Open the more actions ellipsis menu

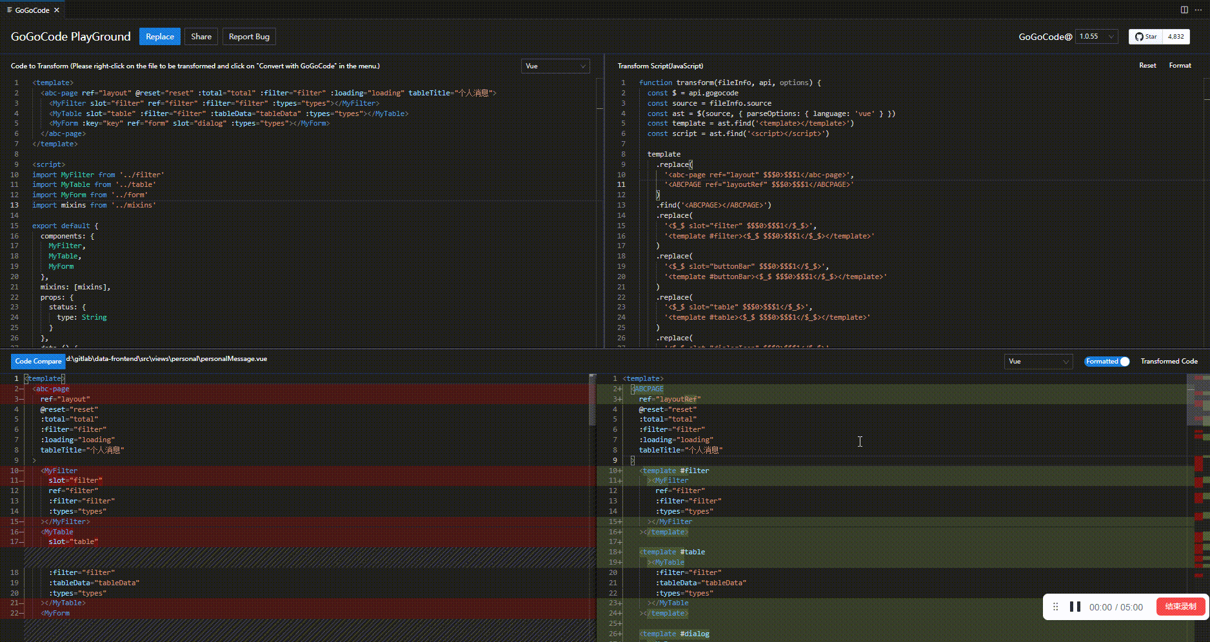click(1198, 10)
